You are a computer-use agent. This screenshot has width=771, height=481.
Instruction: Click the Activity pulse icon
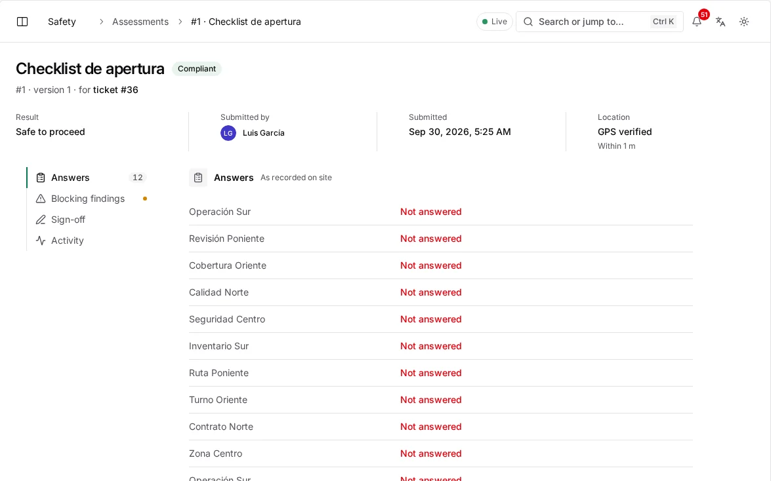[41, 240]
